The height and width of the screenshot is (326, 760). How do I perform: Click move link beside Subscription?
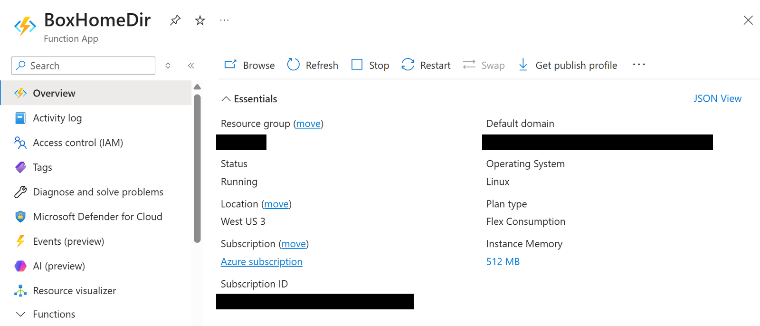(x=294, y=244)
